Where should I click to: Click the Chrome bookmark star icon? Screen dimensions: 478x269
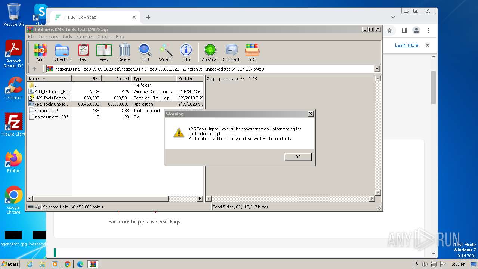pos(389,30)
